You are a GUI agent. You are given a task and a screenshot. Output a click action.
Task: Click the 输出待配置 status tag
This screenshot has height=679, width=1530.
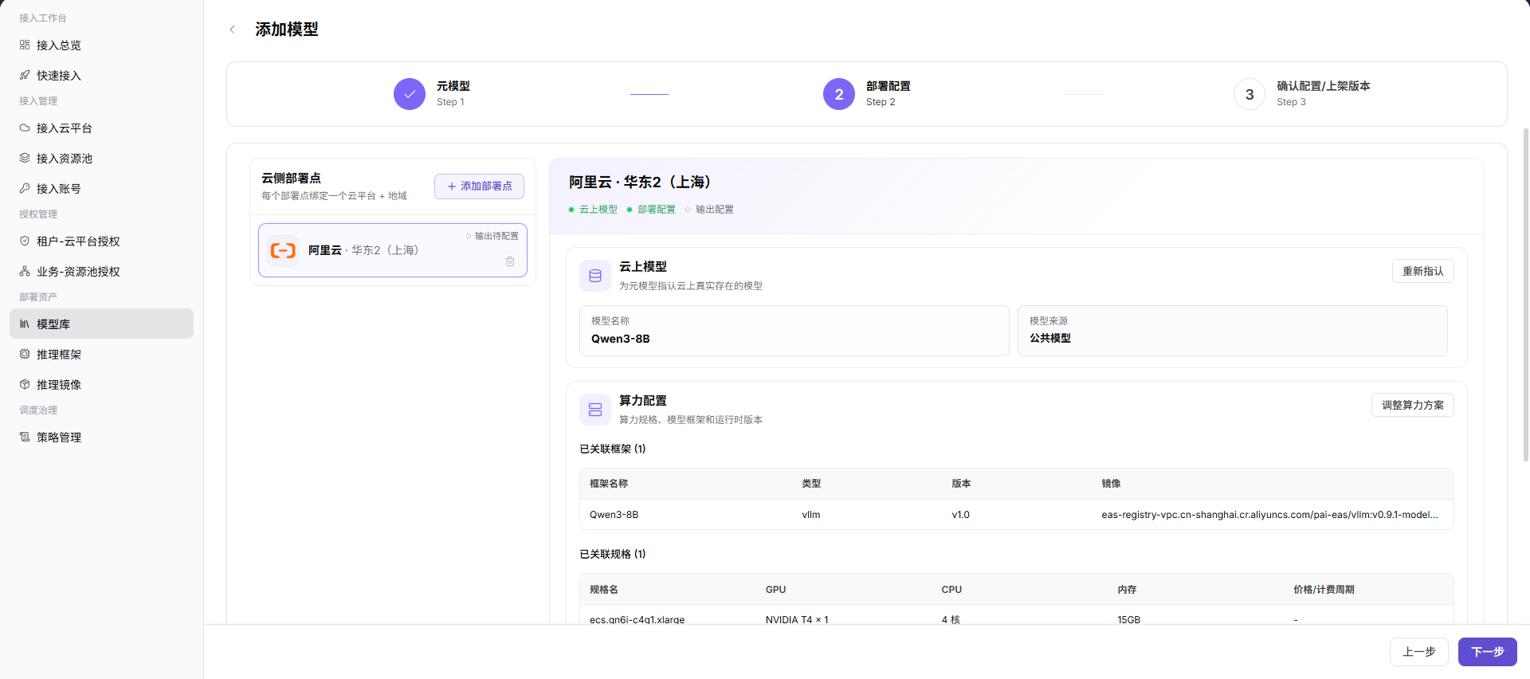click(x=492, y=236)
